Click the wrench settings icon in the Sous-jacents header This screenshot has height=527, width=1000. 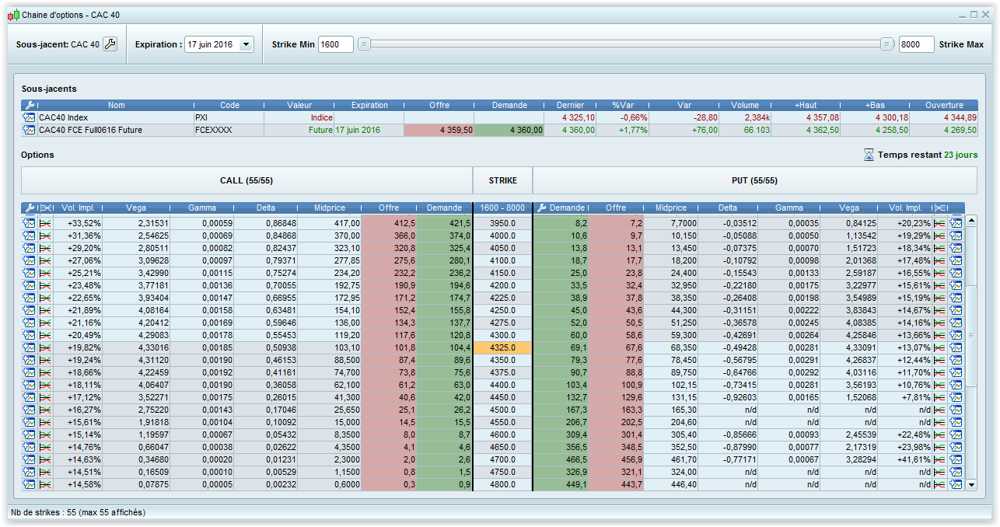tap(29, 105)
